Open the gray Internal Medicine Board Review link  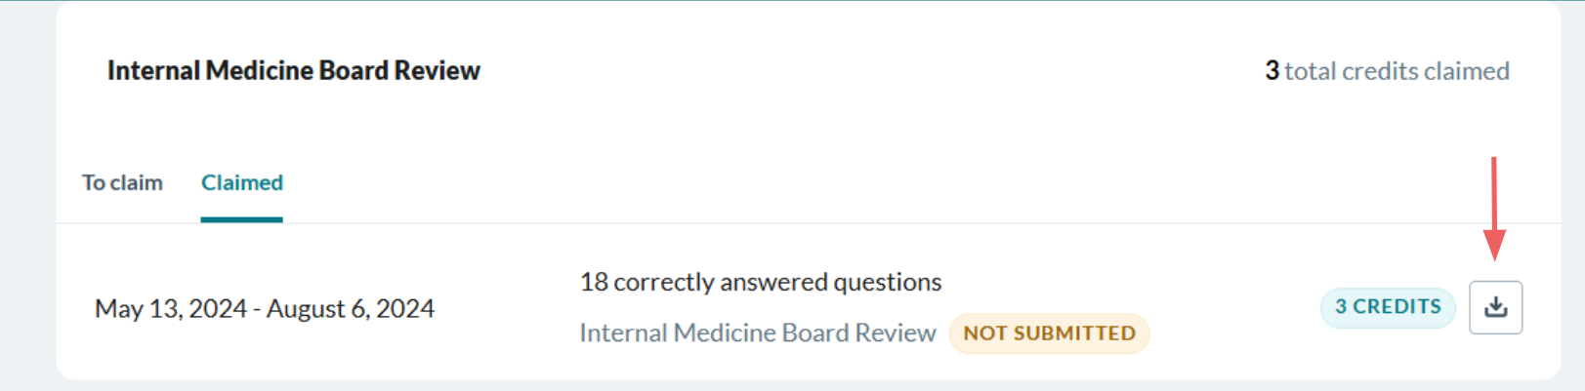click(758, 332)
